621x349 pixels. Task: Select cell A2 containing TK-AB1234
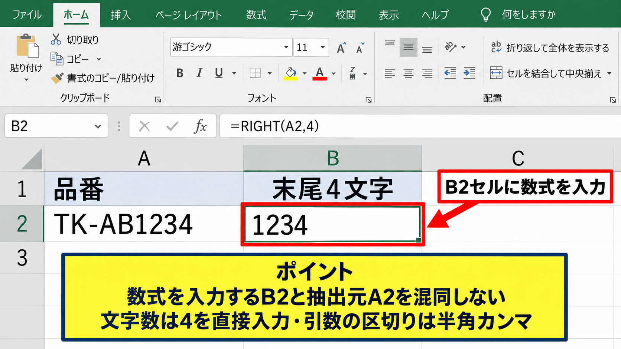click(144, 224)
